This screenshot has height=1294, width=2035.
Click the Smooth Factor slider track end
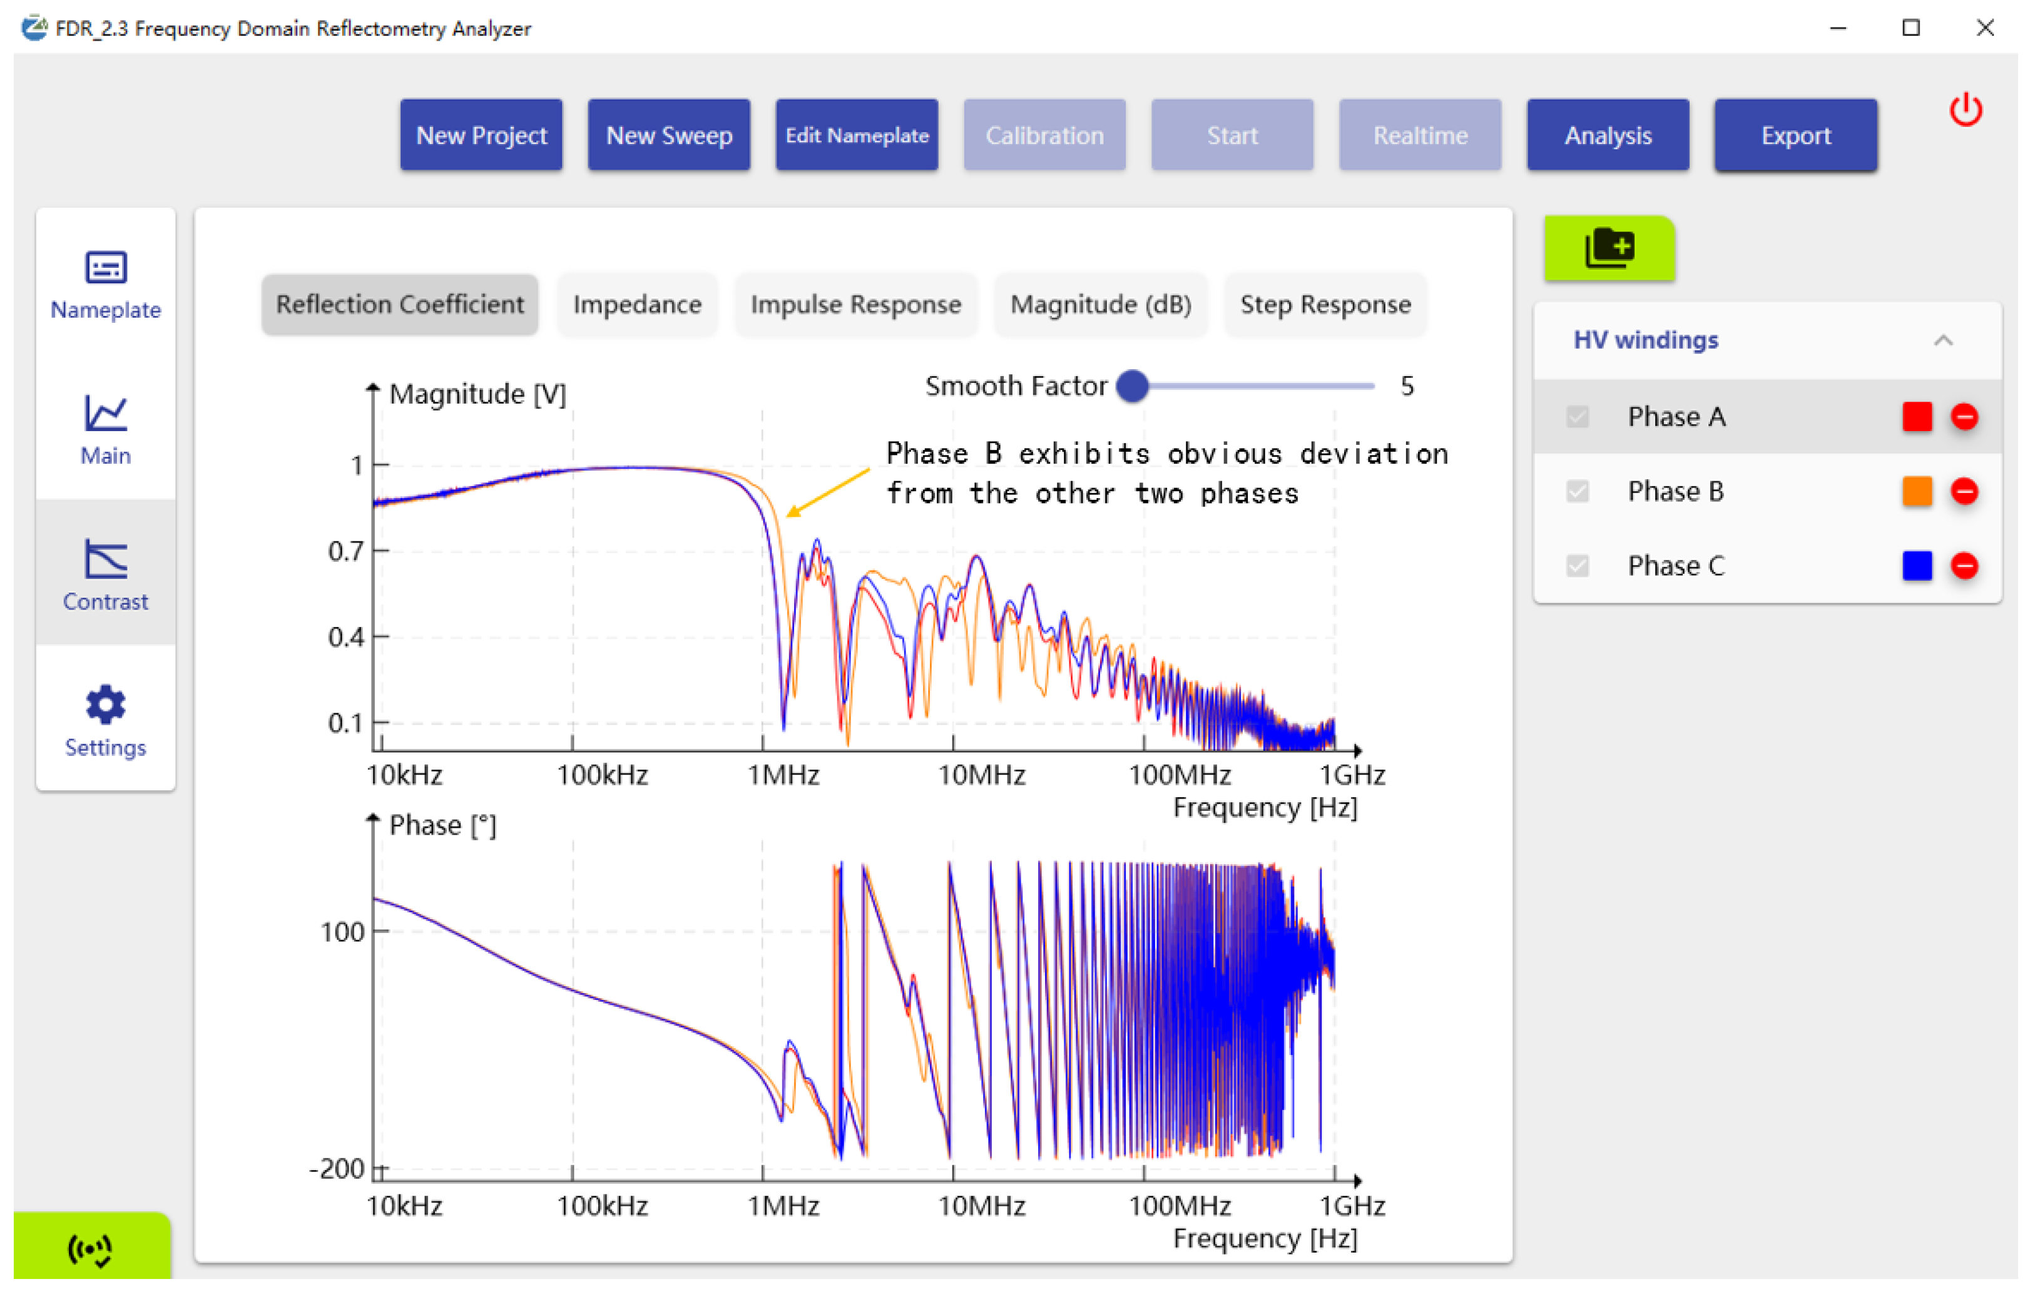pyautogui.click(x=1371, y=386)
